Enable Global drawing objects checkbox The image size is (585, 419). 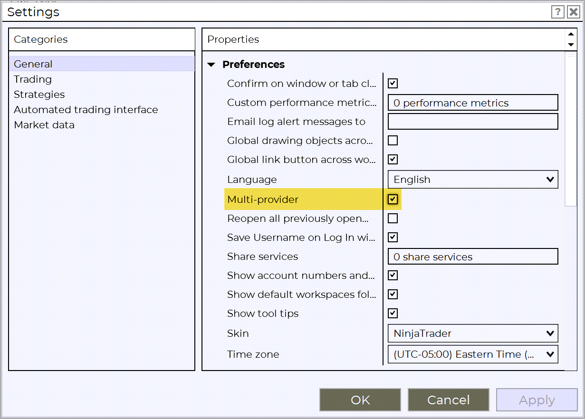tap(393, 141)
